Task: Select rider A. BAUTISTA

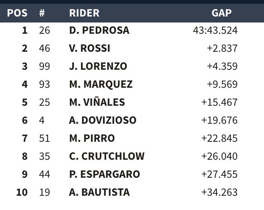Action: tap(99, 192)
